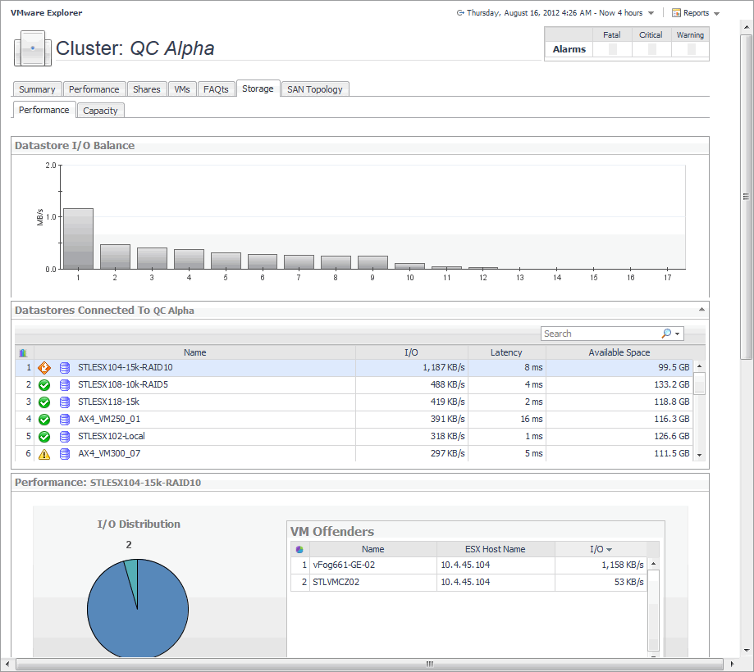Switch to the SAN Topology tab
This screenshot has width=754, height=672.
click(x=315, y=89)
